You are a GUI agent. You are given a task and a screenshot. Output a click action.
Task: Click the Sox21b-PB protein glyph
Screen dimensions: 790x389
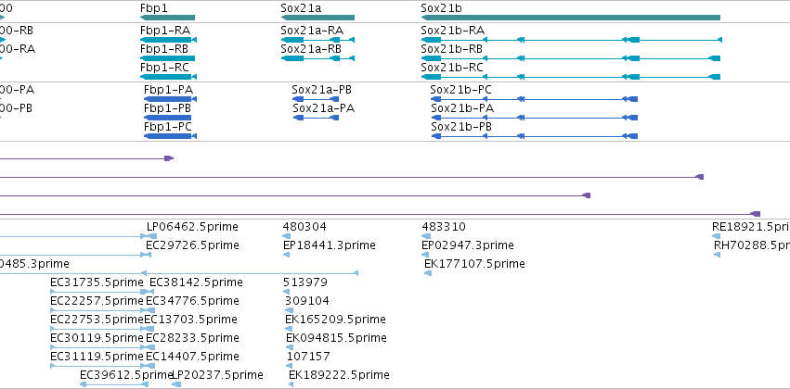point(535,136)
